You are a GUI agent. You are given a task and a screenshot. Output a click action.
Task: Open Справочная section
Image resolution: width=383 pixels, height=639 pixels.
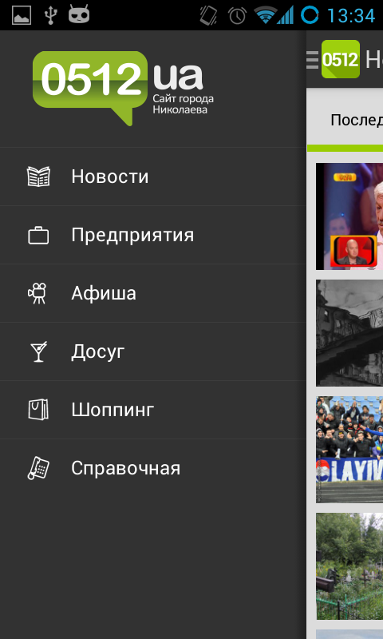[x=153, y=468]
